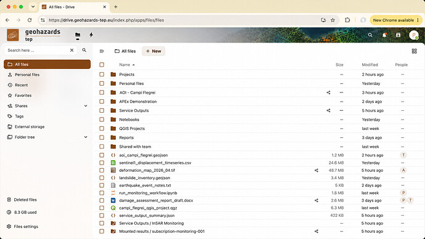425x239 pixels.
Task: Open the contacts icon in header
Action: (398, 35)
